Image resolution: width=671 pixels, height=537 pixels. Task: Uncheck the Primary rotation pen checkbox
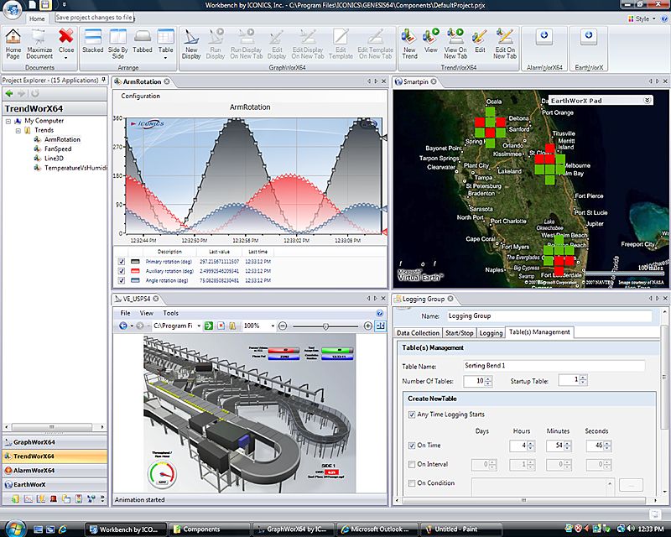point(121,261)
